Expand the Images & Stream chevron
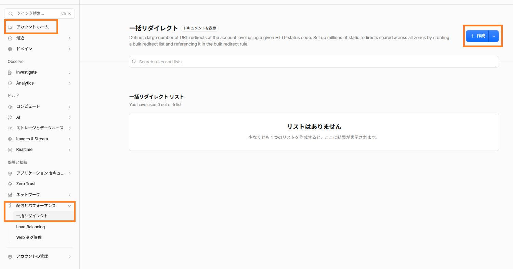The height and width of the screenshot is (269, 513). 69,139
